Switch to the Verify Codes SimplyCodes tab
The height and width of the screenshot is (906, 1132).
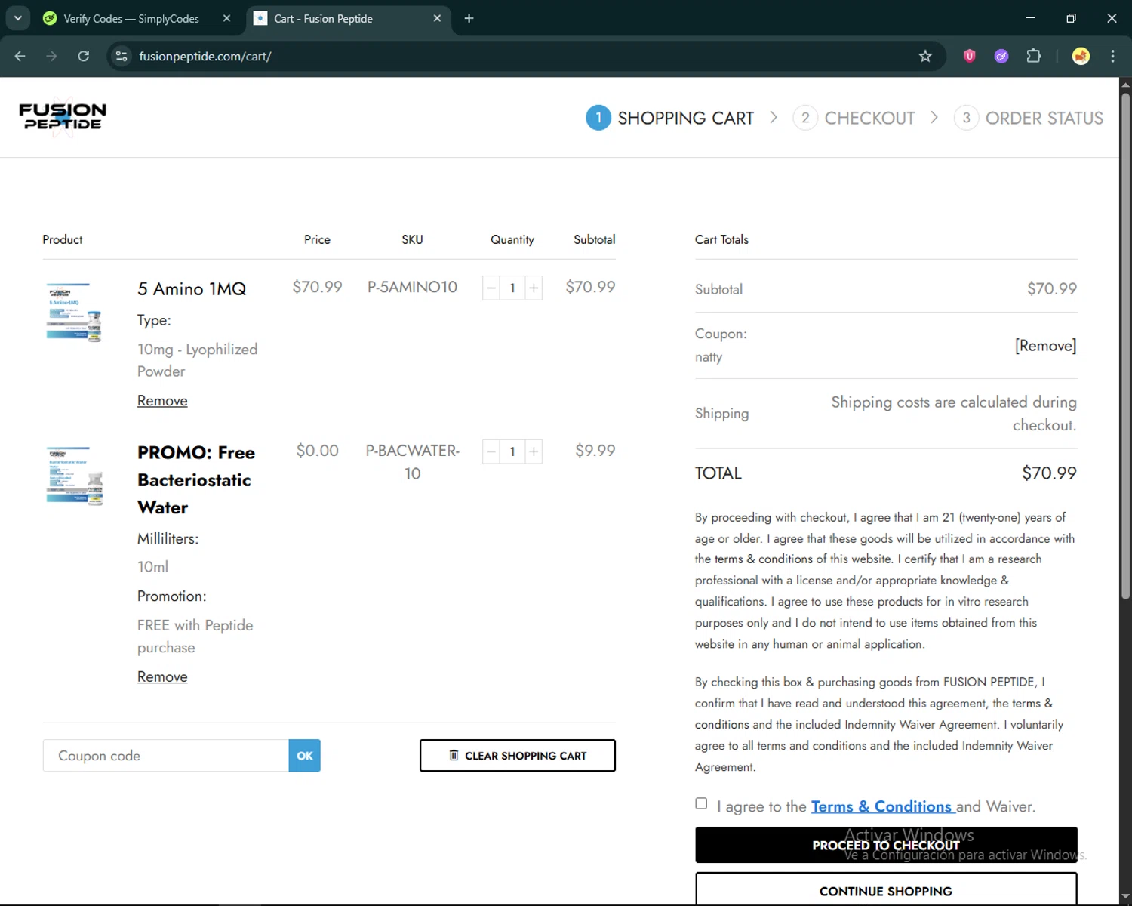pyautogui.click(x=131, y=18)
